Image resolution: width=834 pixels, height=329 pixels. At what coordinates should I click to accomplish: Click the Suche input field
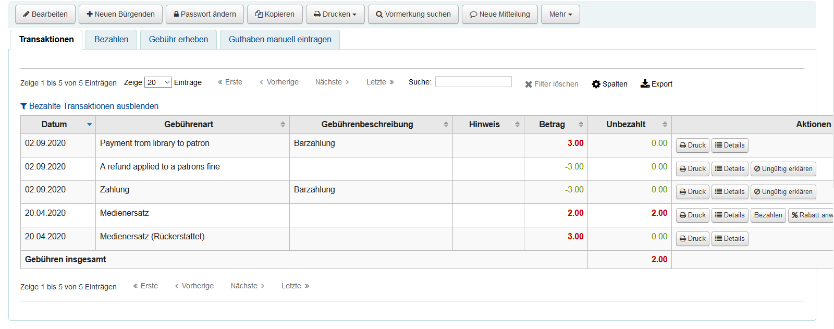[473, 82]
